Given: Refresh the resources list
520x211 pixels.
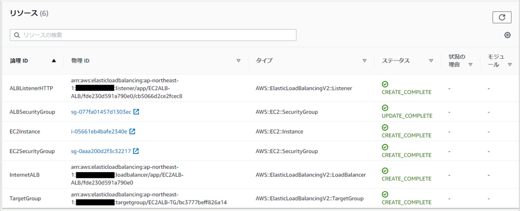Looking at the screenshot, I should coord(502,17).
